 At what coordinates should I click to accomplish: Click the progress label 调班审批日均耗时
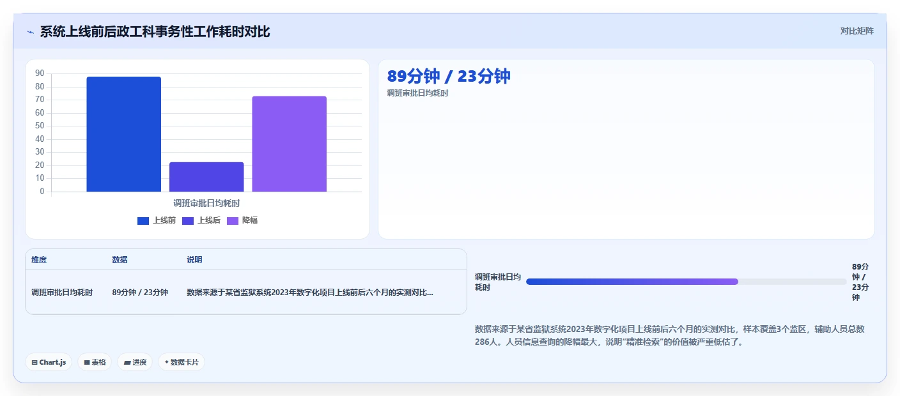click(498, 282)
